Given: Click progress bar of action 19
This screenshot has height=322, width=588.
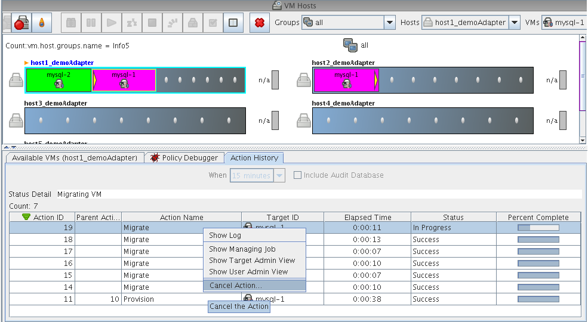Looking at the screenshot, I should point(538,228).
